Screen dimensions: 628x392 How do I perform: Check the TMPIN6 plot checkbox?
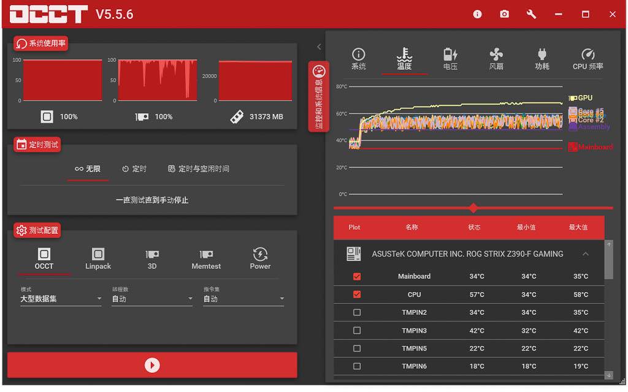tap(357, 366)
